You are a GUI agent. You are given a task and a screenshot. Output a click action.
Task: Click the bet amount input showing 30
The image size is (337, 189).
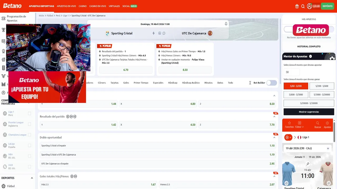click(x=291, y=72)
